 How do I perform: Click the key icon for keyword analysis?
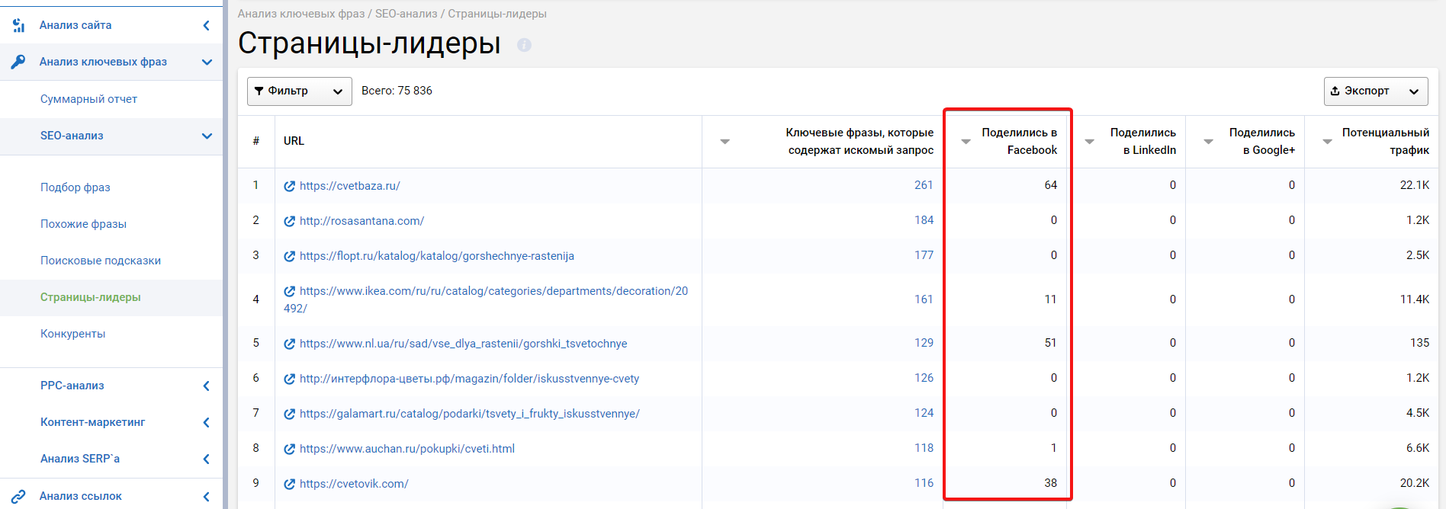[18, 62]
